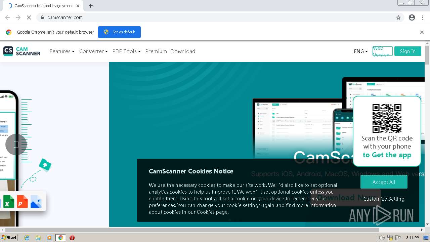Stop loading the page
430x242 pixels.
29,17
